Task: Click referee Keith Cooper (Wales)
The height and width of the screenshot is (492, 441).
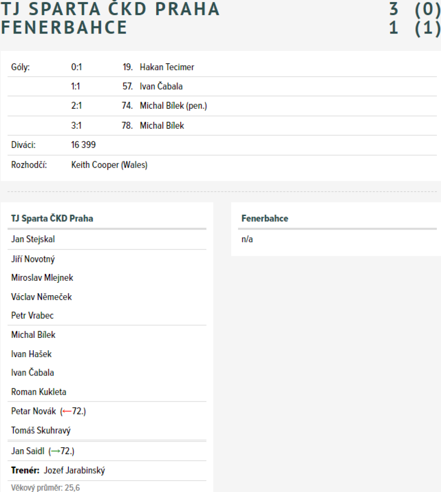Action: (109, 165)
